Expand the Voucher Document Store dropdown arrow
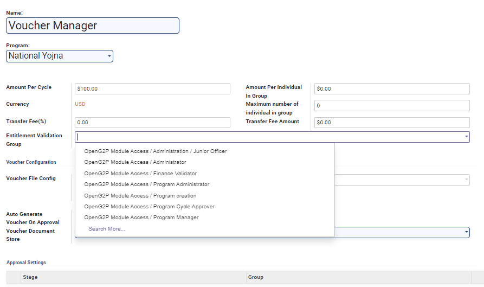 [466, 232]
